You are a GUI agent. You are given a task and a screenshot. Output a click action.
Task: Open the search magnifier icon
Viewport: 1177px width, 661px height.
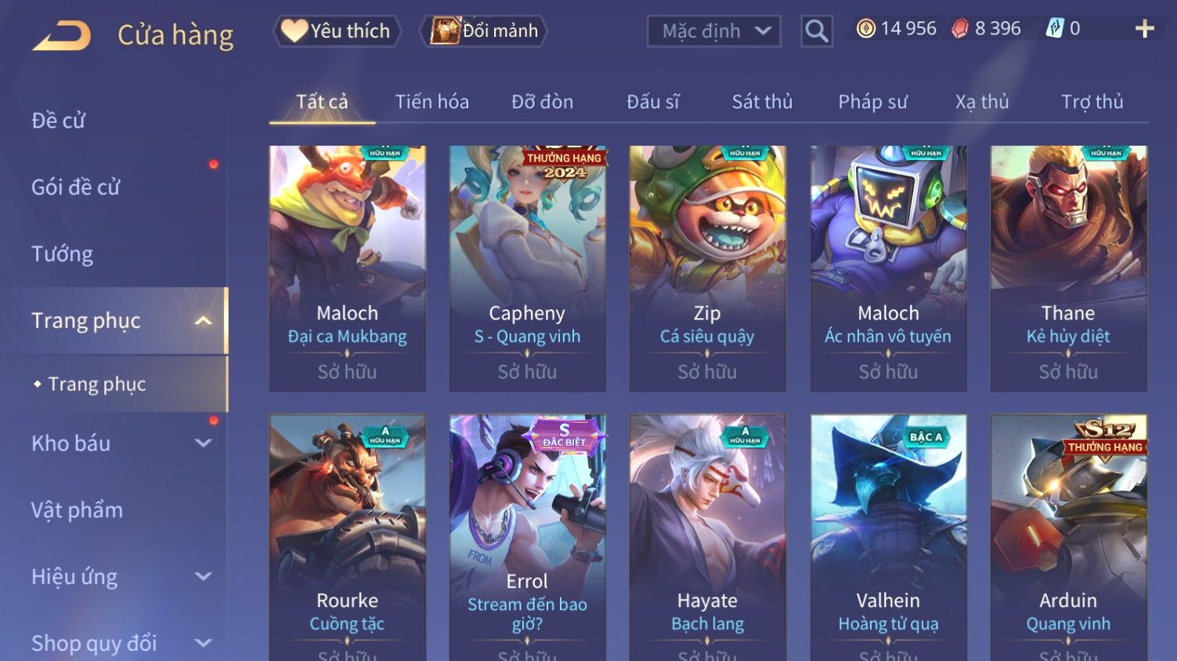tap(817, 31)
